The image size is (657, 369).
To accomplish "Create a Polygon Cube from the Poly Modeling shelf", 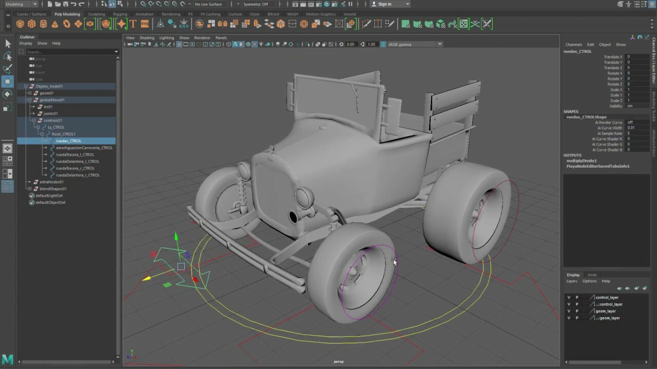I will (x=32, y=24).
